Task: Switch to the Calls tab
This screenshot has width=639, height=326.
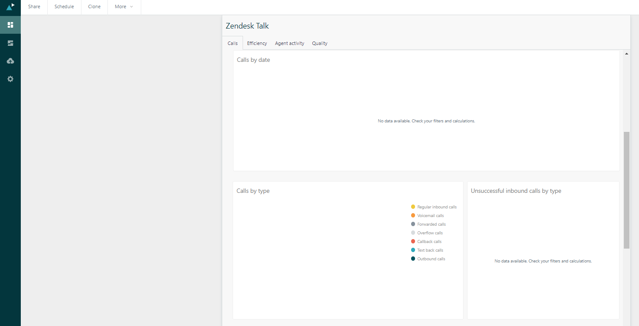Action: [233, 43]
